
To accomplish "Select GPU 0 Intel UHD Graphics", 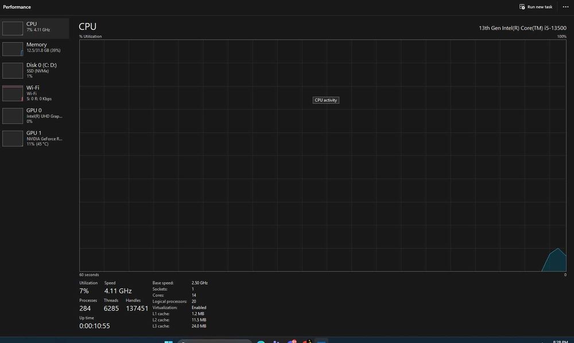I will [34, 116].
